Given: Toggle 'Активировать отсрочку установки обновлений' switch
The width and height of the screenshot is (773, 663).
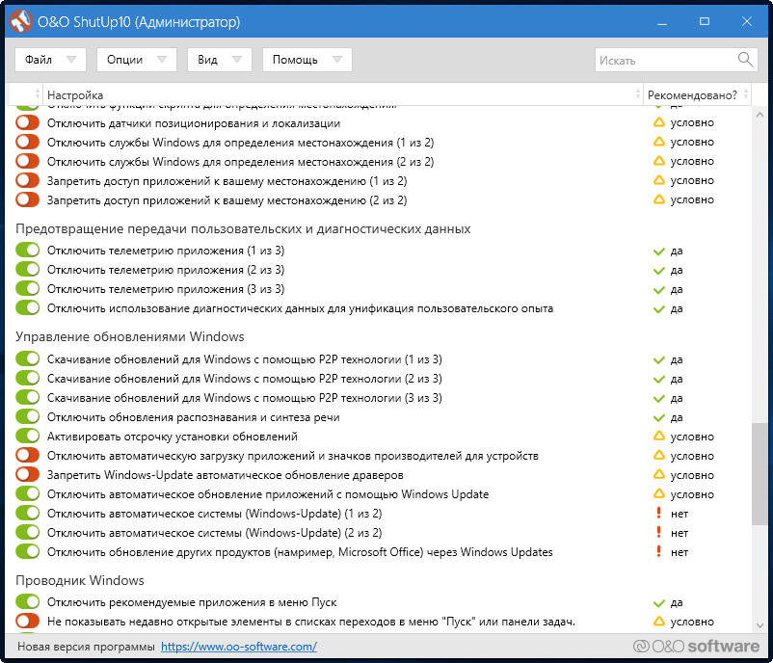Looking at the screenshot, I should coord(27,436).
